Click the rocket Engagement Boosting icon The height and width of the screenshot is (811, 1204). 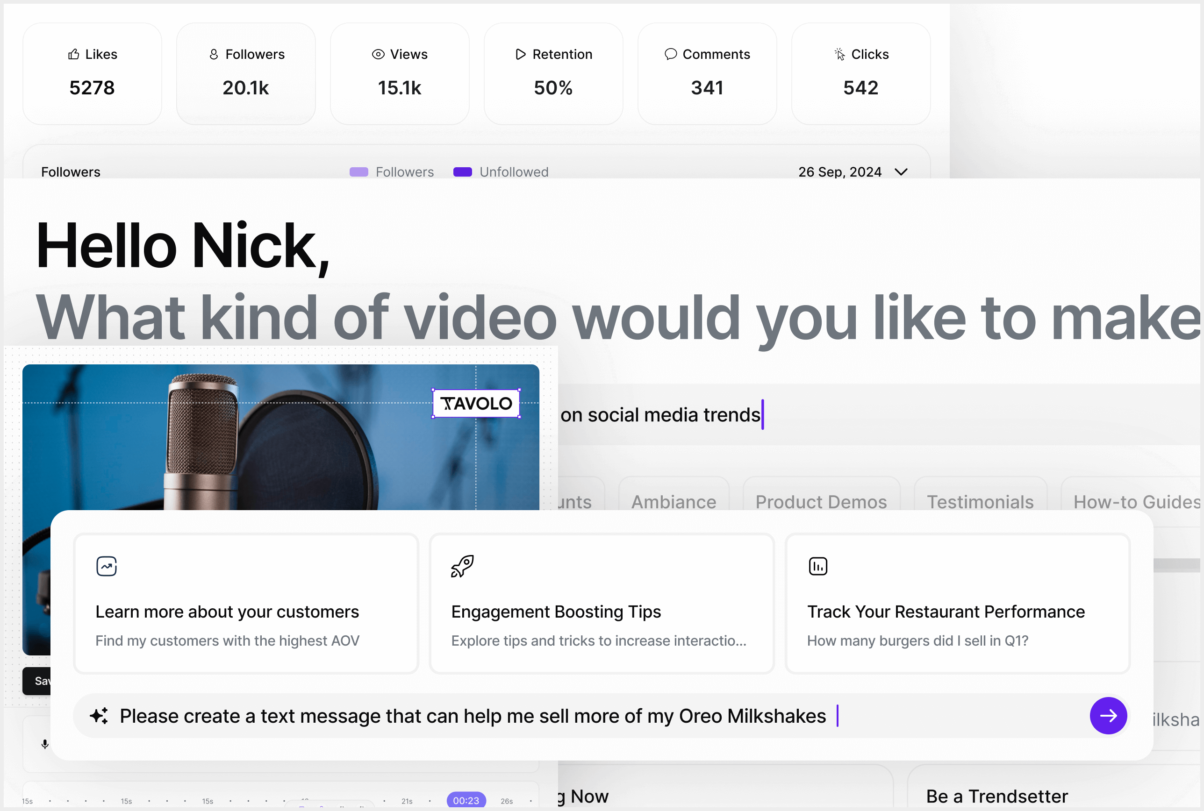click(x=462, y=566)
